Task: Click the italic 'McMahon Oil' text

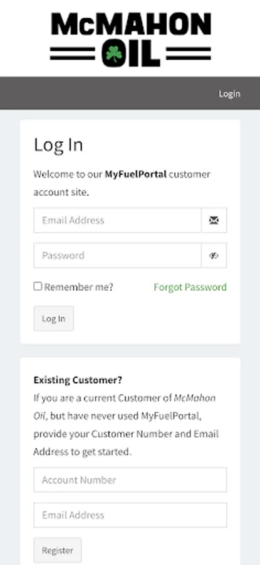Action: tap(125, 407)
